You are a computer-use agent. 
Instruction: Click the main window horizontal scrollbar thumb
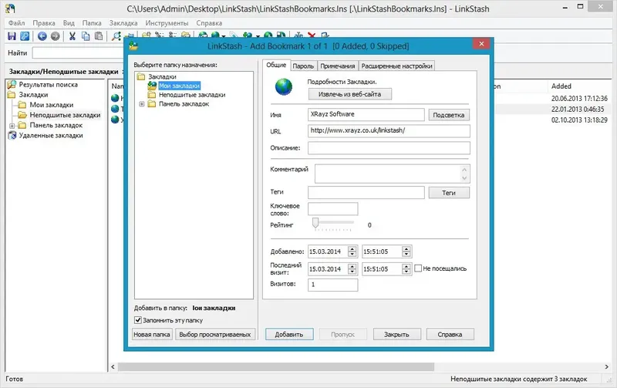pyautogui.click(x=275, y=366)
